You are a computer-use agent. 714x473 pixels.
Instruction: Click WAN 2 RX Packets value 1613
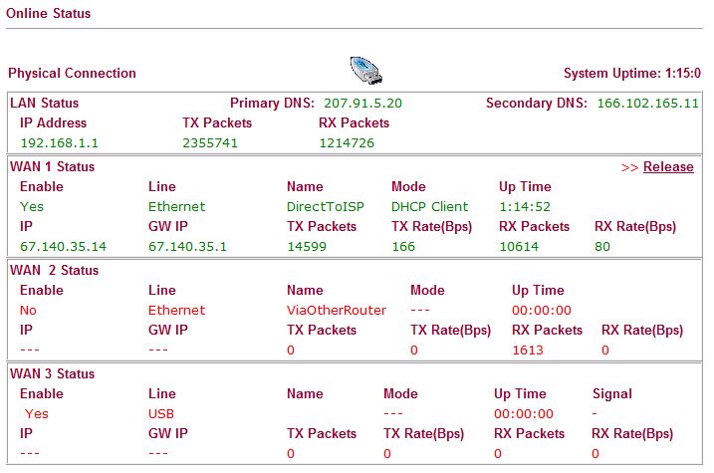[528, 351]
